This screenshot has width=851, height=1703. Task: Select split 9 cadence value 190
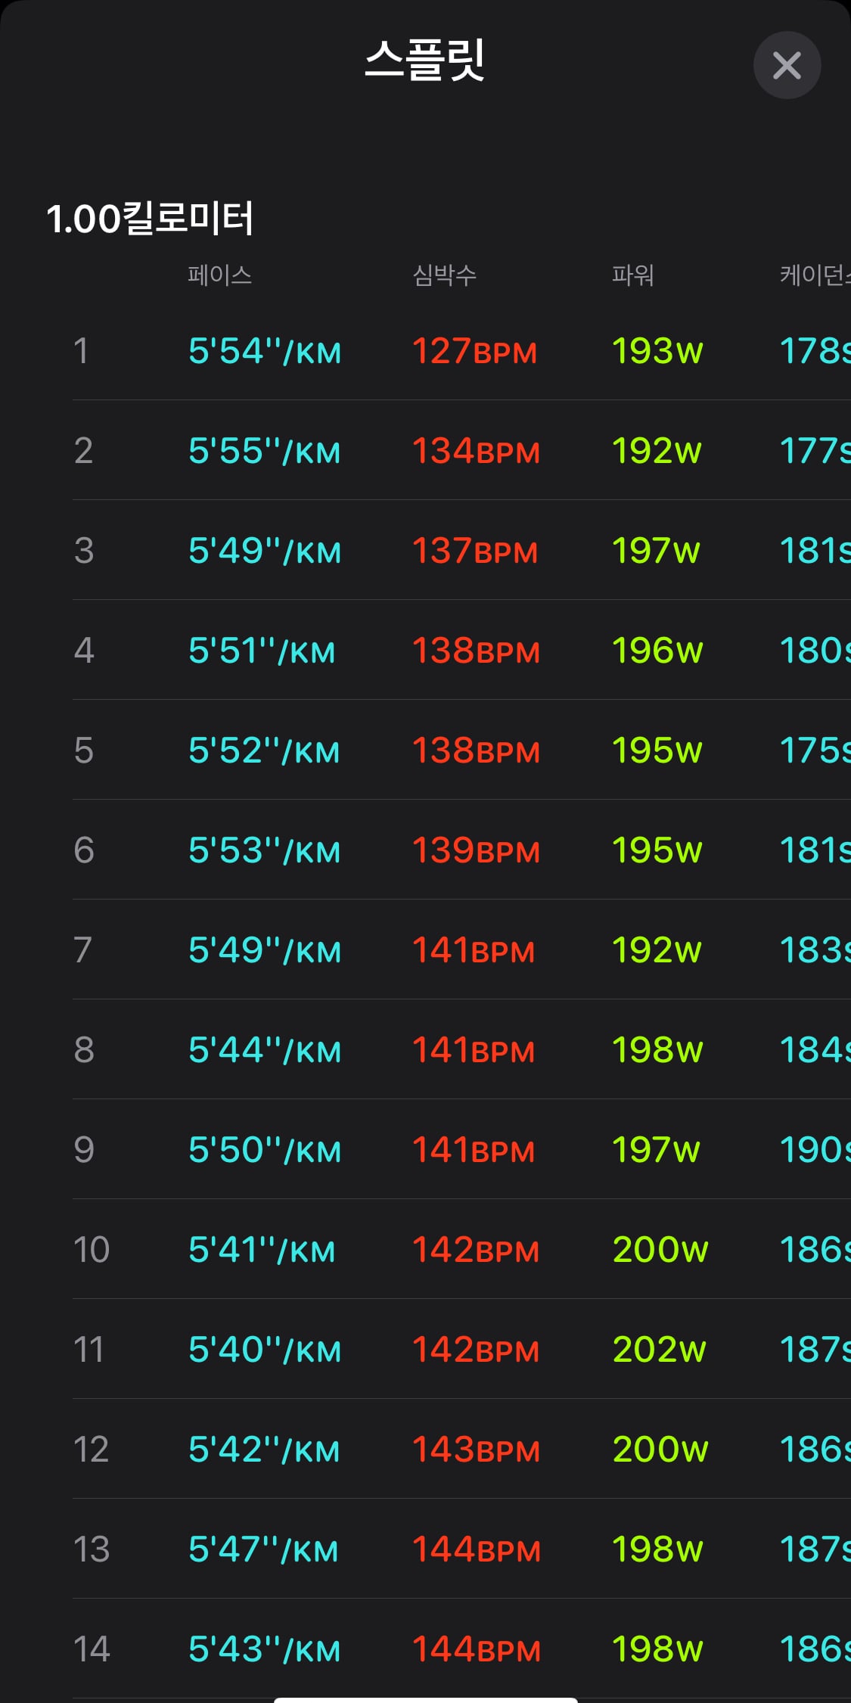(x=815, y=1150)
